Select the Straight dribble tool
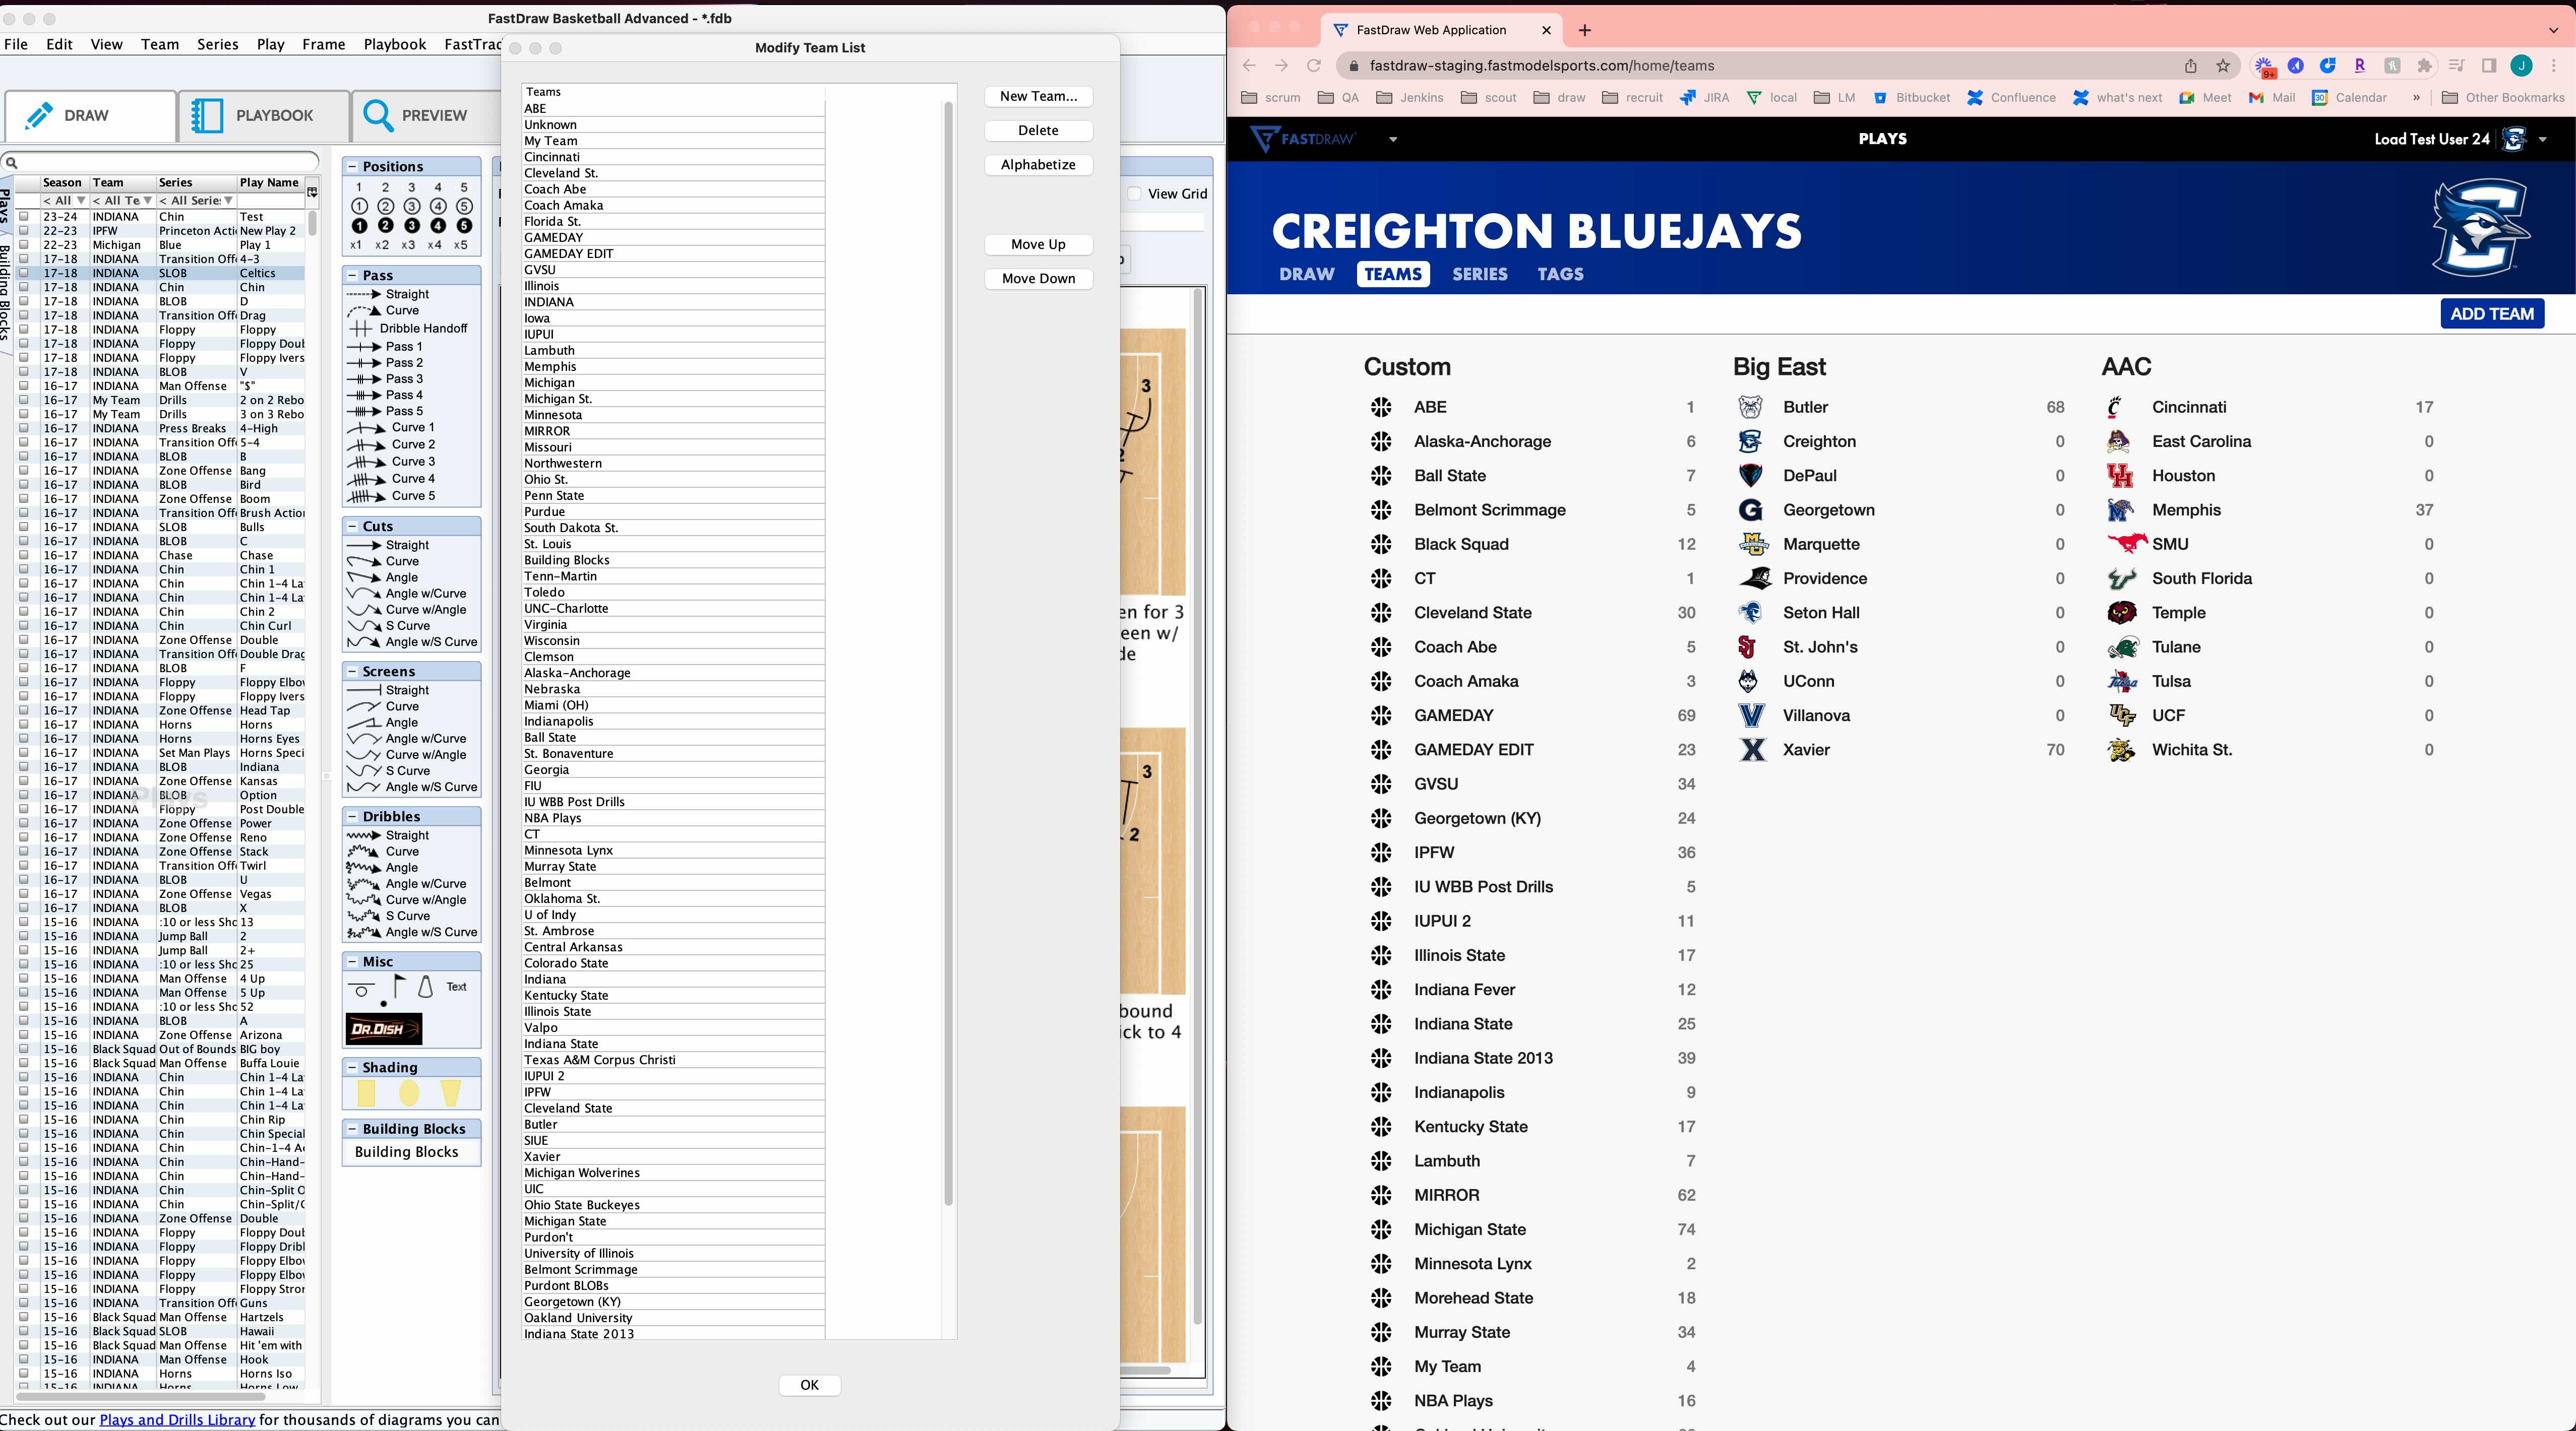 tap(388, 835)
